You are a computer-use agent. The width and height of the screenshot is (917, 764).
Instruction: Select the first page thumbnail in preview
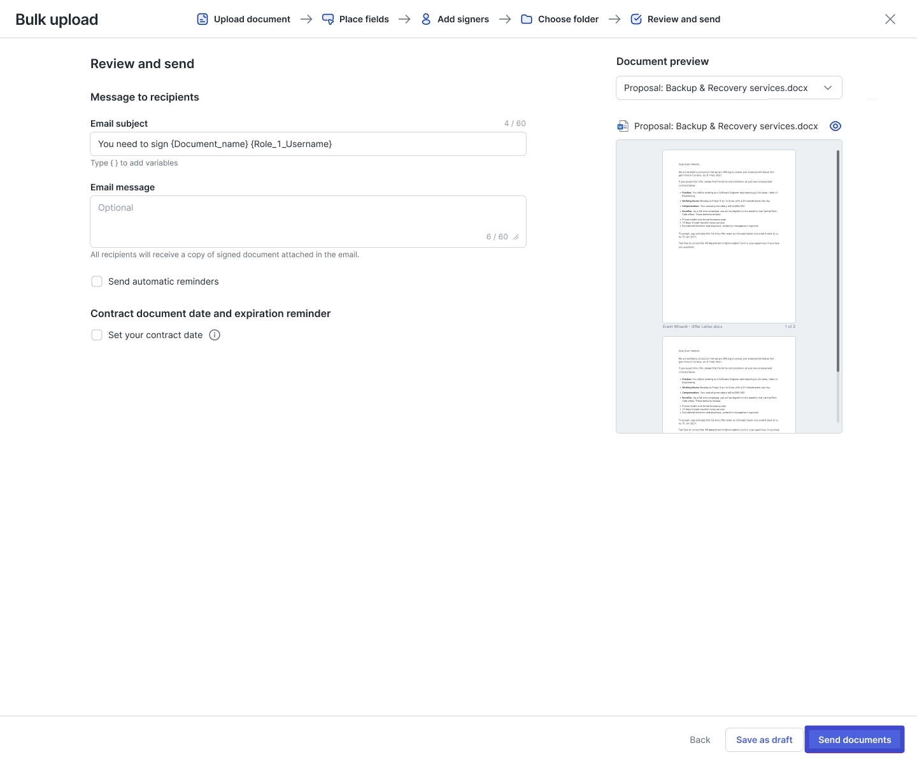coord(729,236)
